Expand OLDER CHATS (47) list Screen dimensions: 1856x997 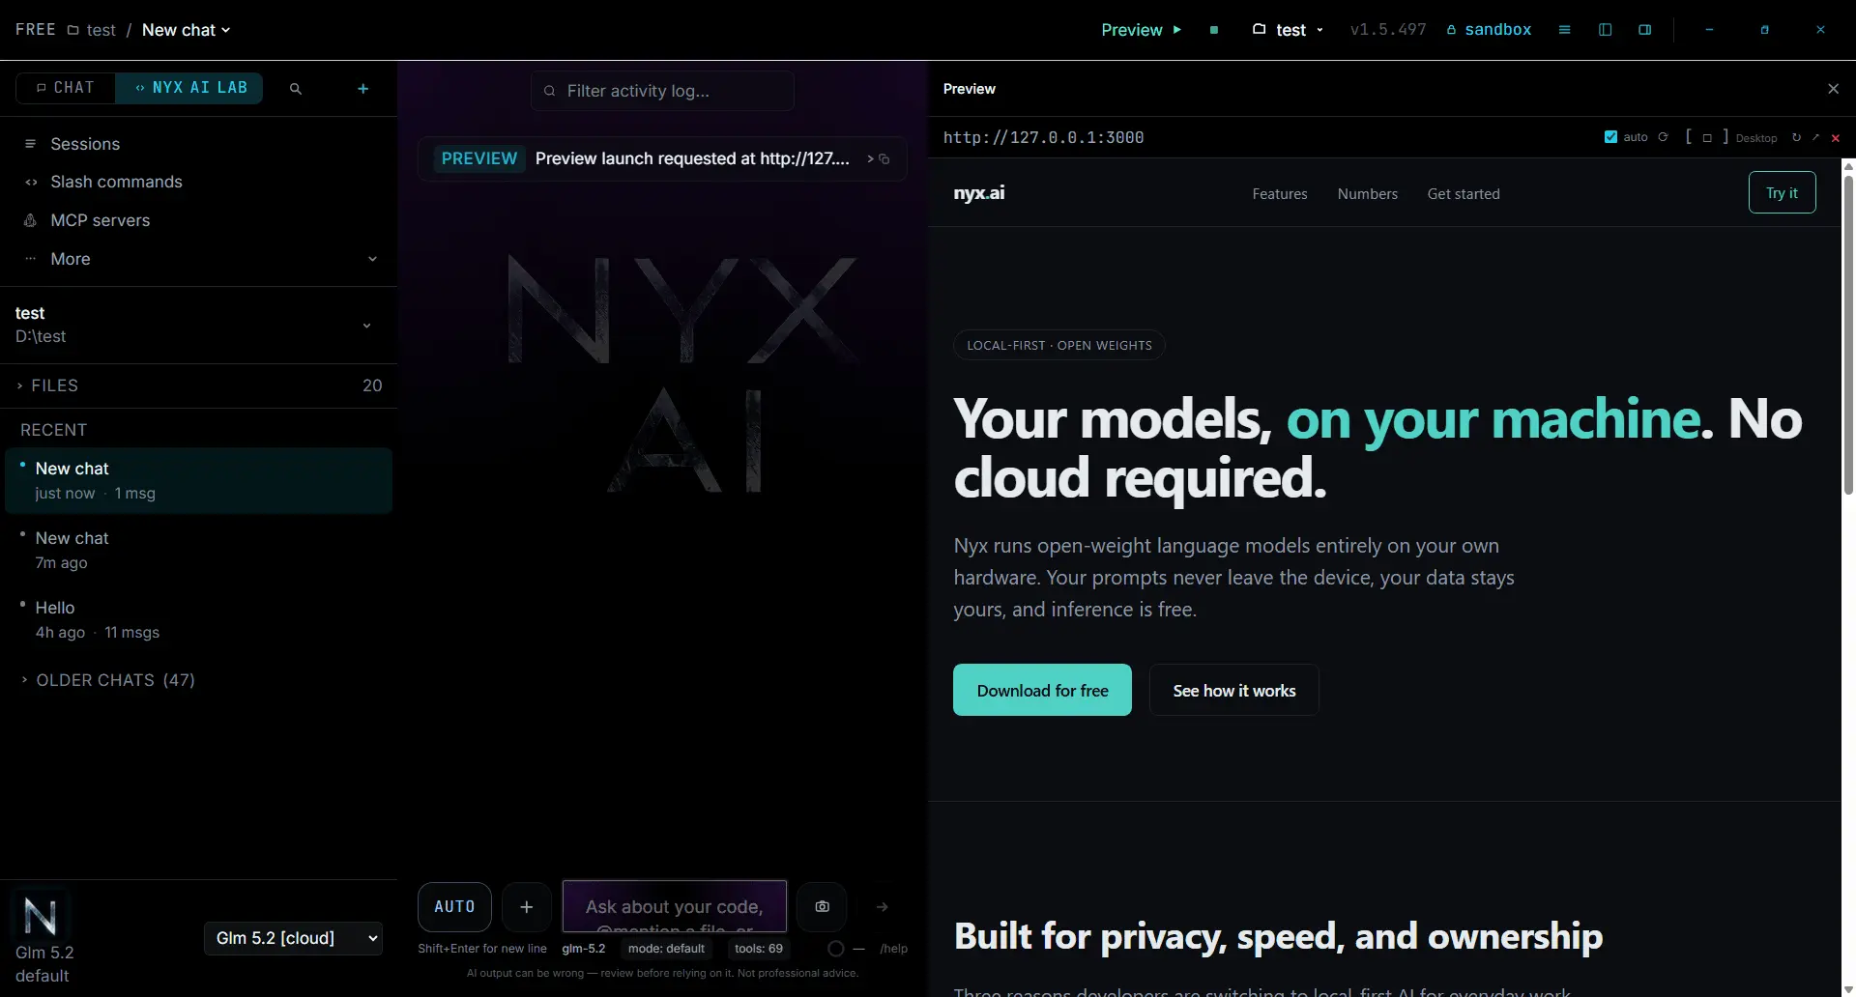pyautogui.click(x=108, y=680)
